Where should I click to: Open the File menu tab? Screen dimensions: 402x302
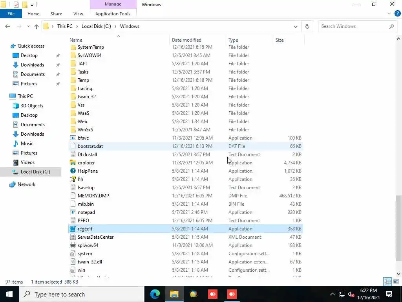11,14
